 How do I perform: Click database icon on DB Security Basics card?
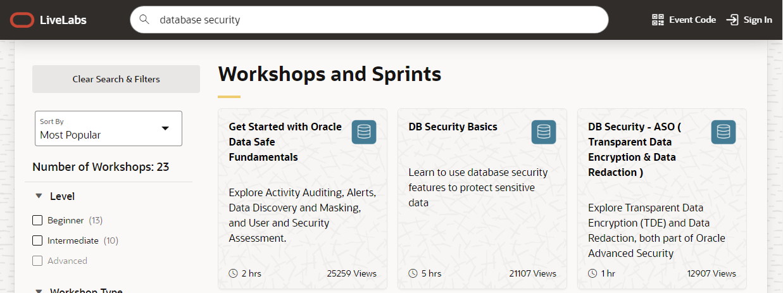point(544,132)
